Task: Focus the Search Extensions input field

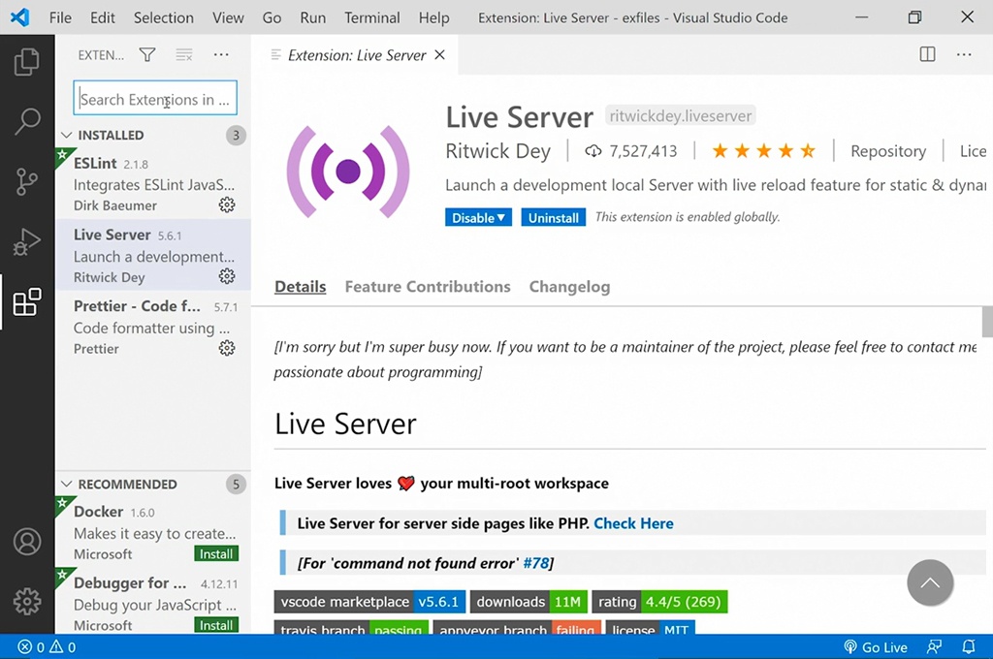Action: (155, 99)
